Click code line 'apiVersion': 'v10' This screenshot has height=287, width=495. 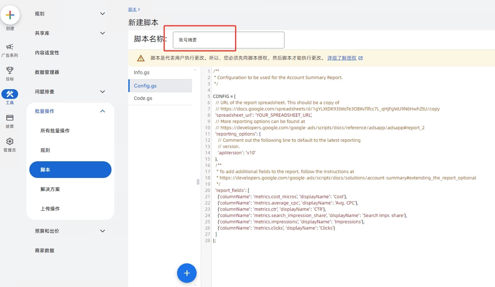pyautogui.click(x=237, y=153)
